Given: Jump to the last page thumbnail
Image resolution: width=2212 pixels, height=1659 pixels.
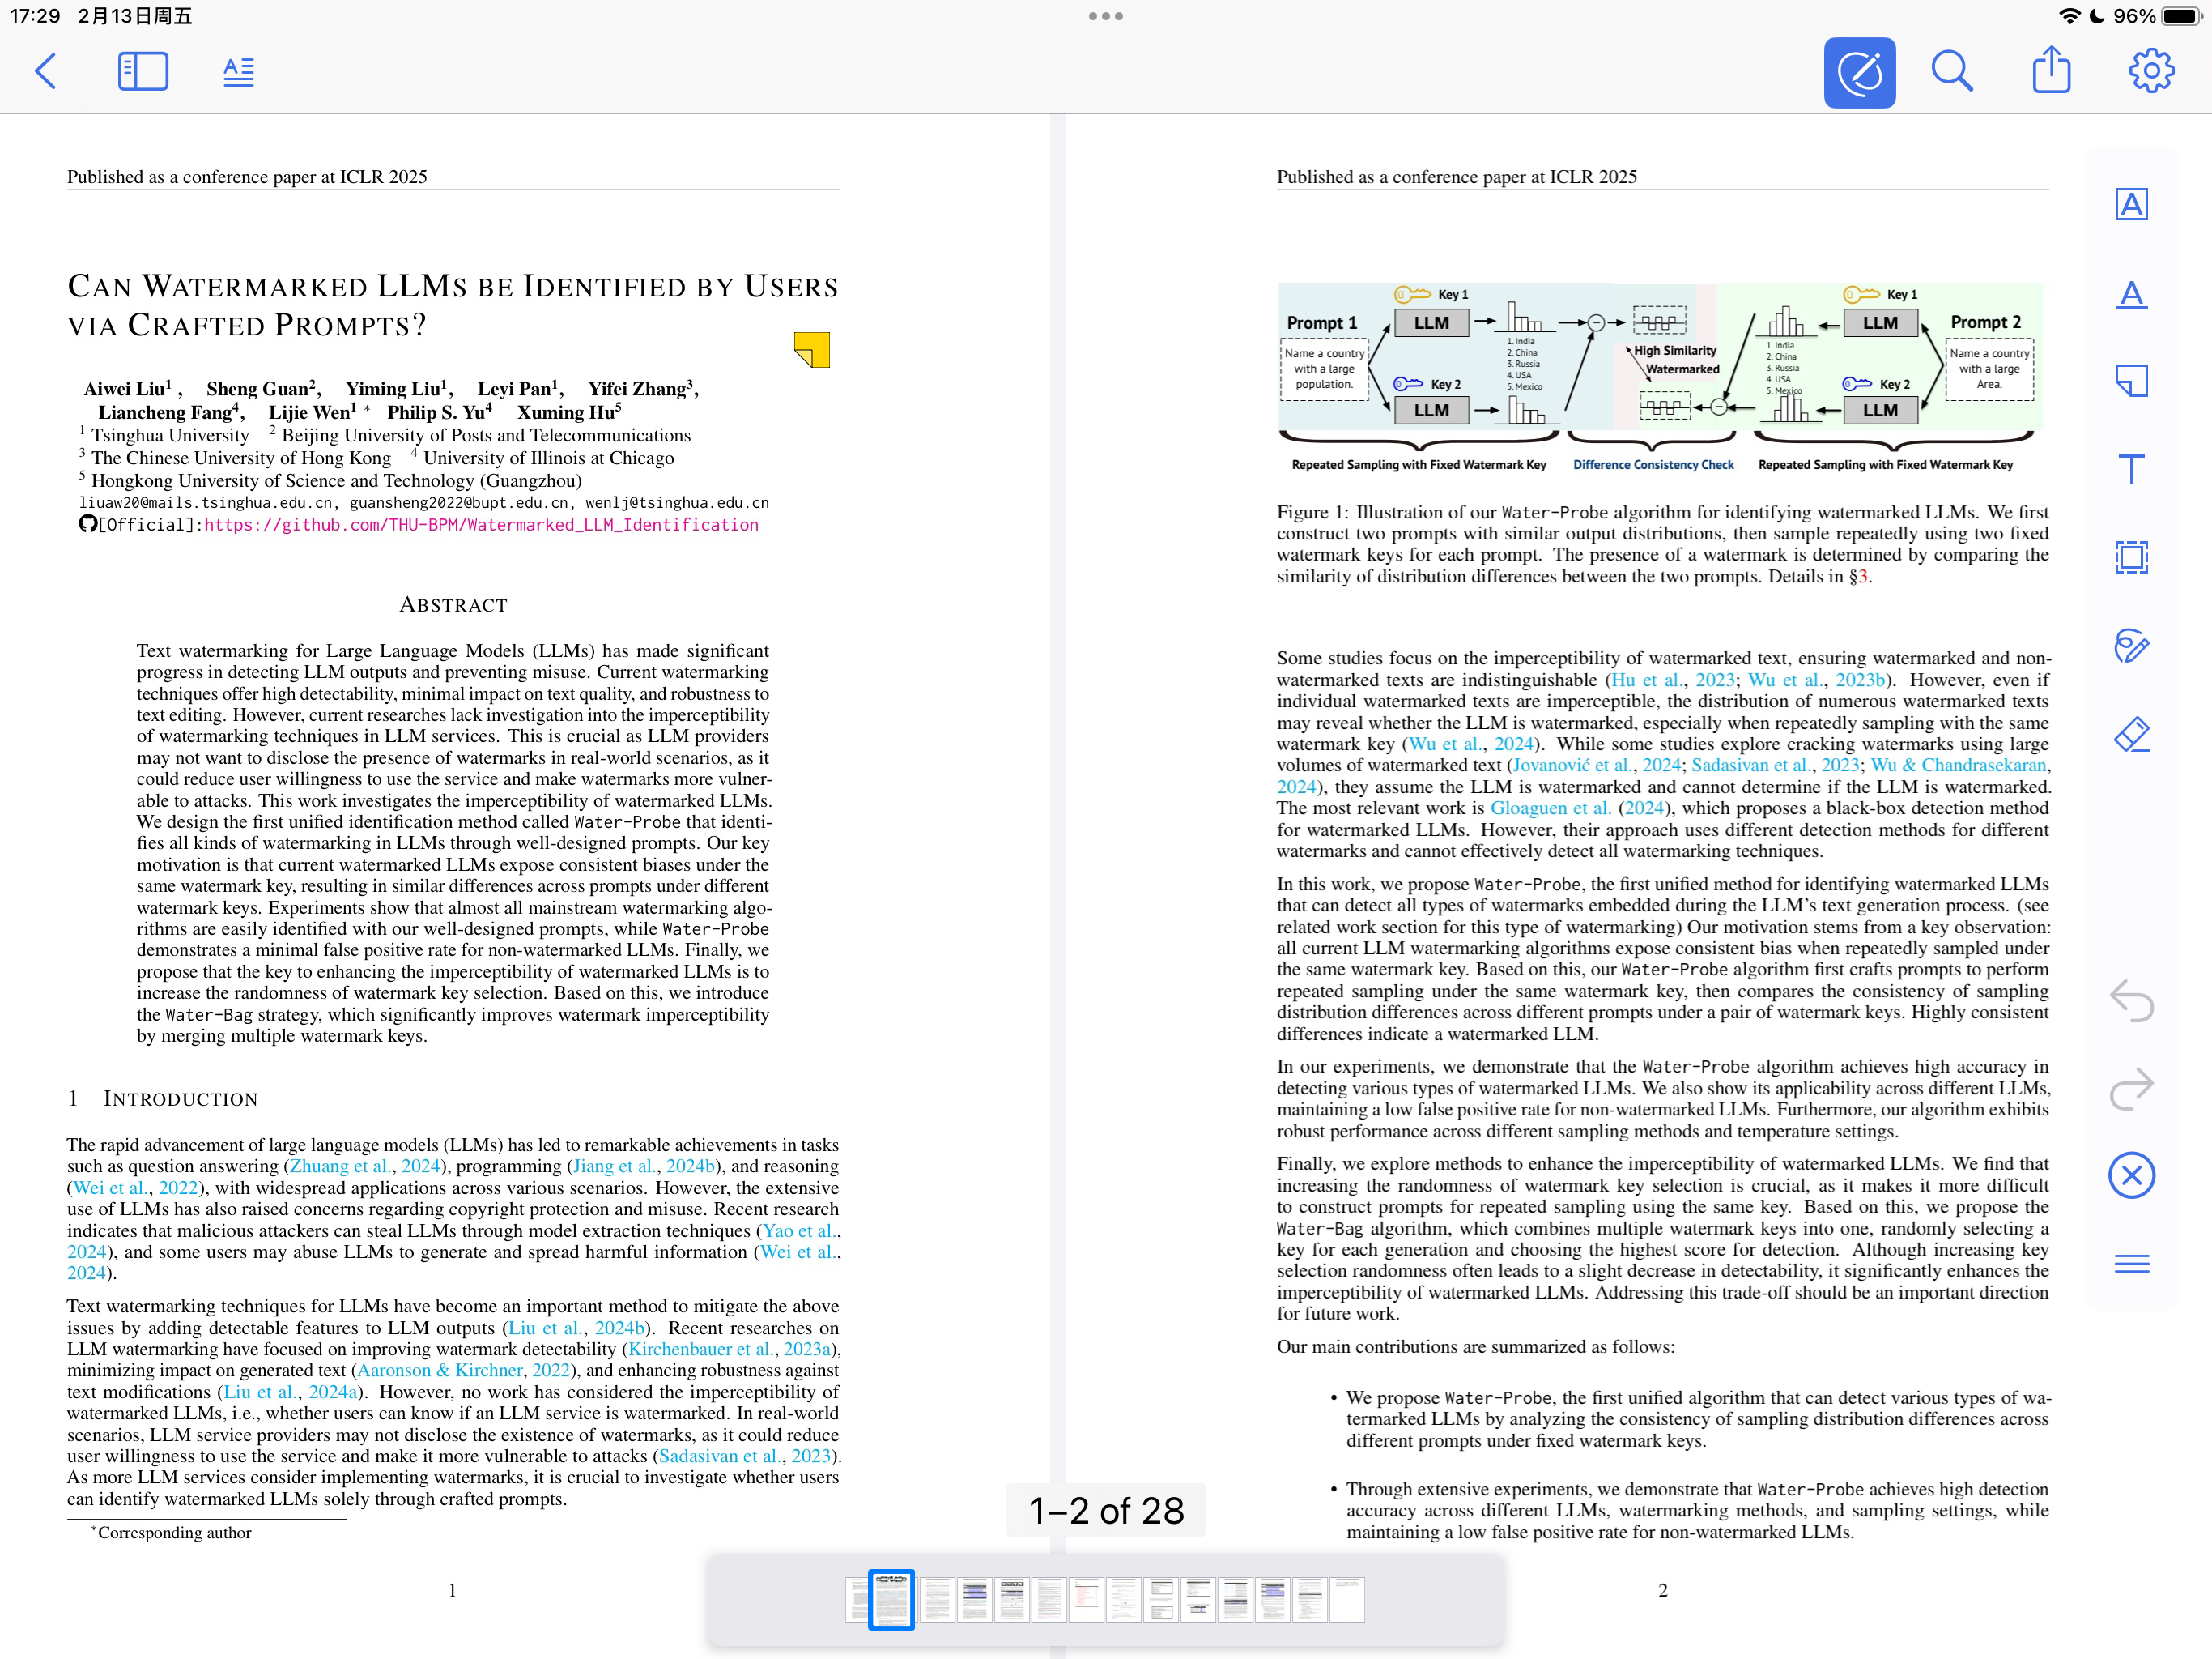Looking at the screenshot, I should [1346, 1599].
